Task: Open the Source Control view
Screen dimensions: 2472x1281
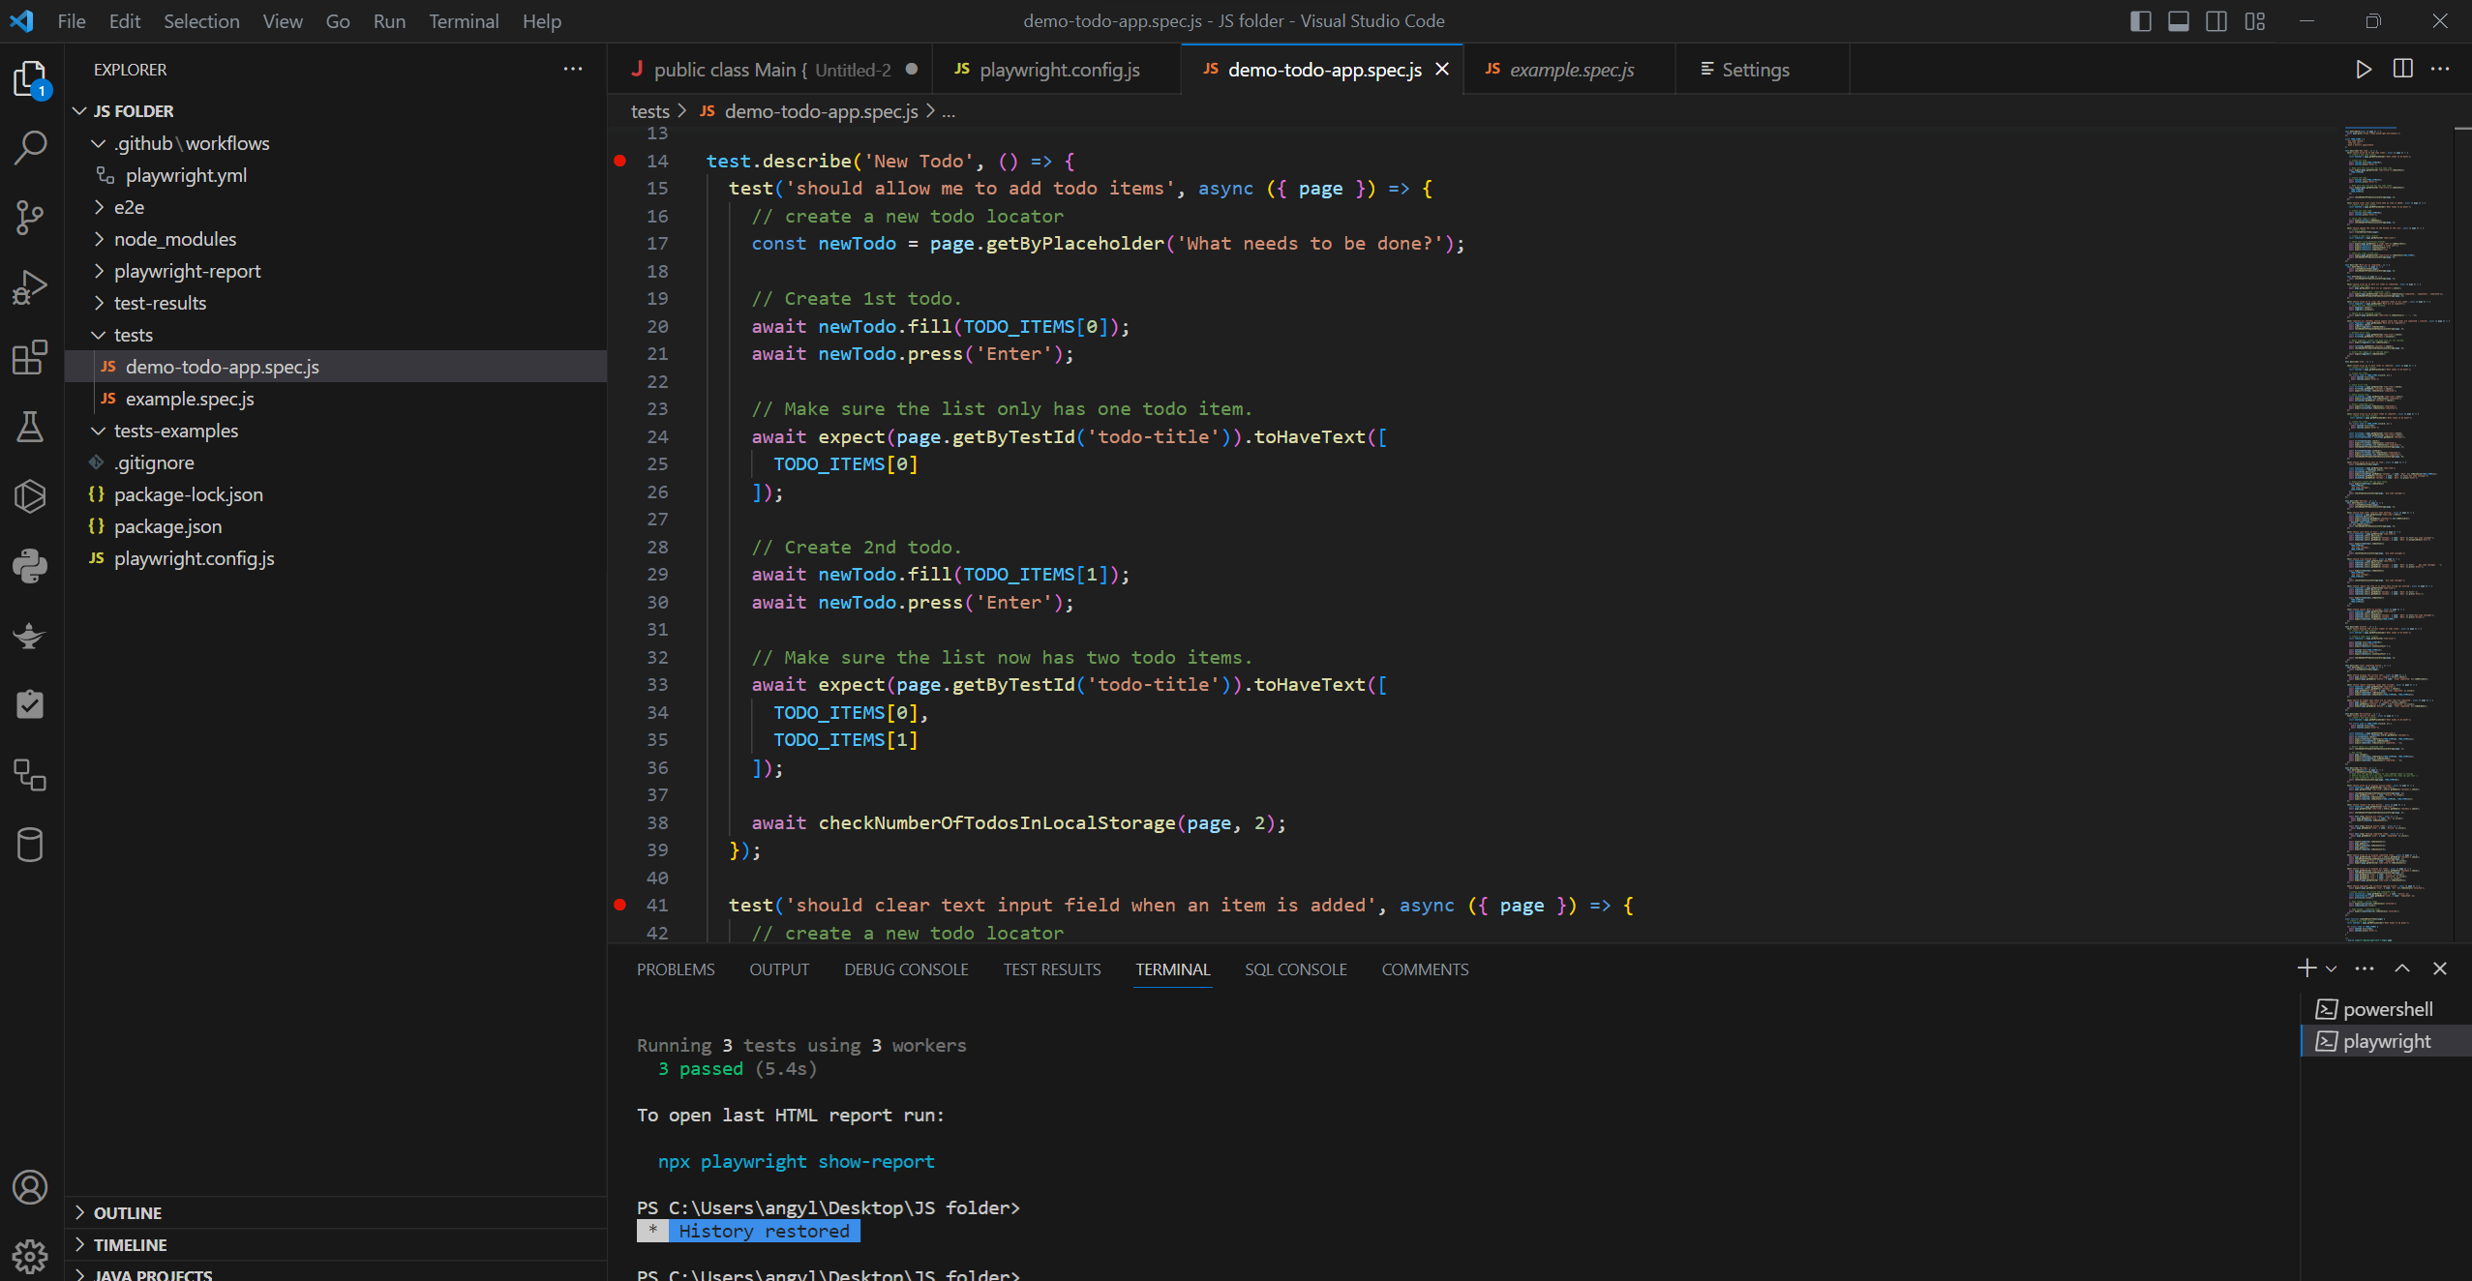Action: click(31, 218)
